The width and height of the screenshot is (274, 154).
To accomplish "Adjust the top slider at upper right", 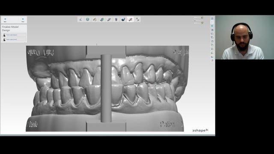I will click(199, 18).
